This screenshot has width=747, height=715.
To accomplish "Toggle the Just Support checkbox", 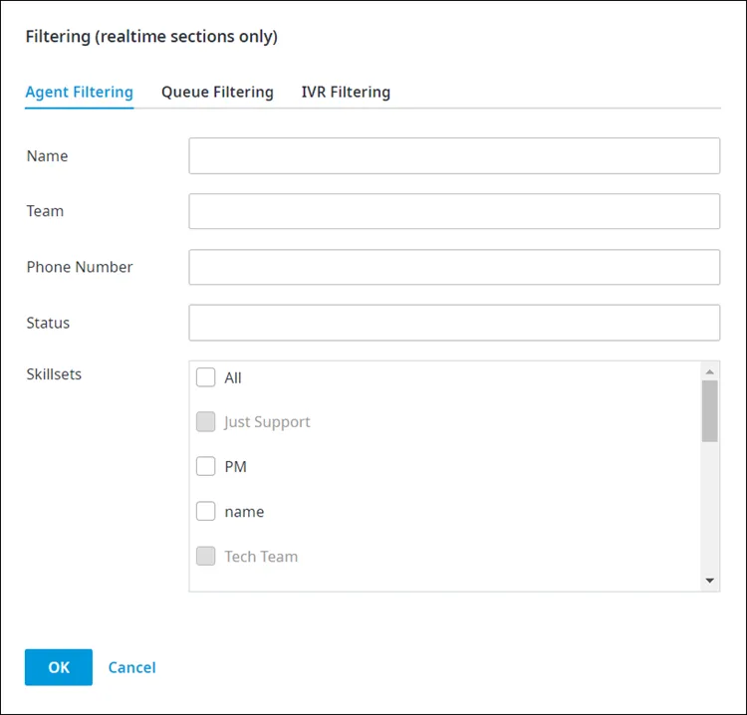I will (206, 422).
